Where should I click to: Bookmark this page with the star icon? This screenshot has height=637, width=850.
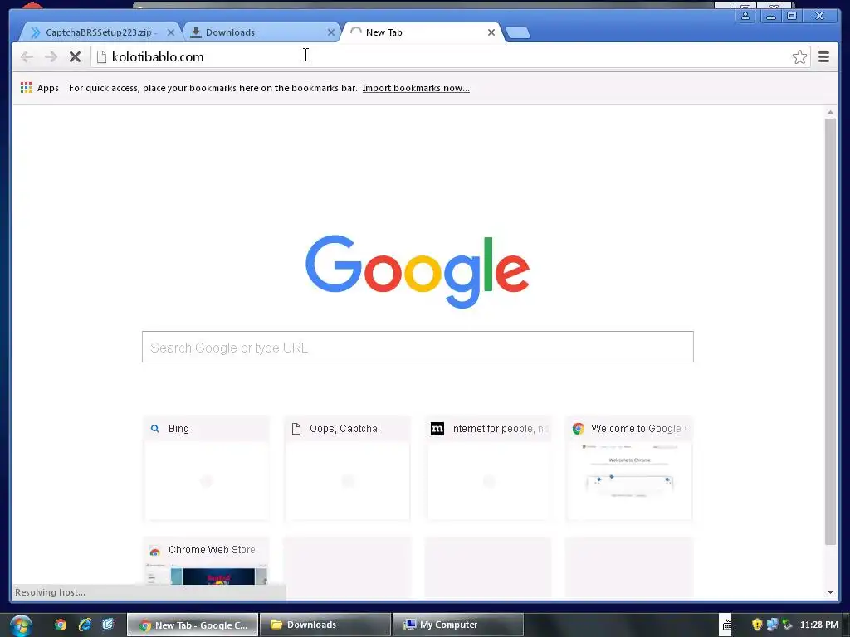click(x=799, y=57)
